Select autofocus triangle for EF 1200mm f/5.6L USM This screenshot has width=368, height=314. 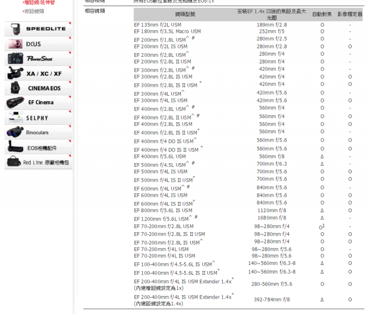[322, 218]
